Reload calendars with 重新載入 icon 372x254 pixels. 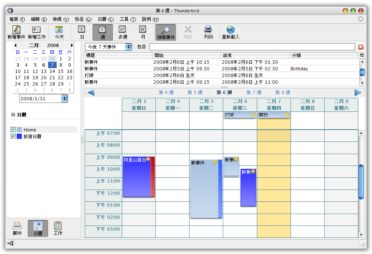[x=231, y=30]
